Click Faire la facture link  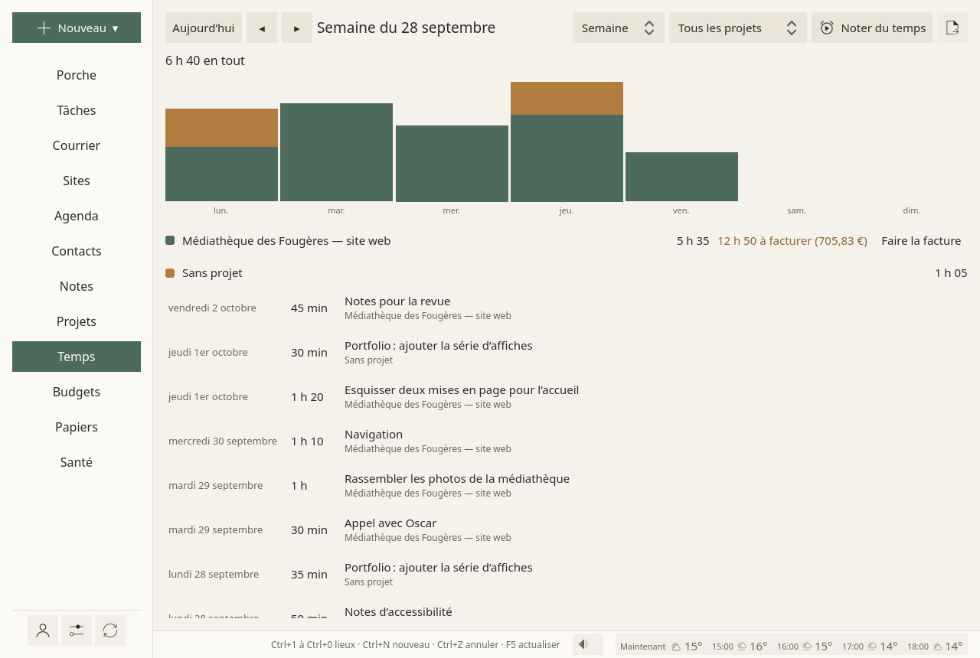tap(921, 241)
